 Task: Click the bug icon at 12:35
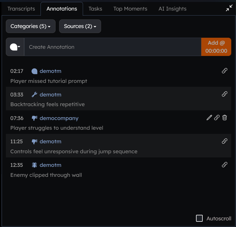point(34,165)
